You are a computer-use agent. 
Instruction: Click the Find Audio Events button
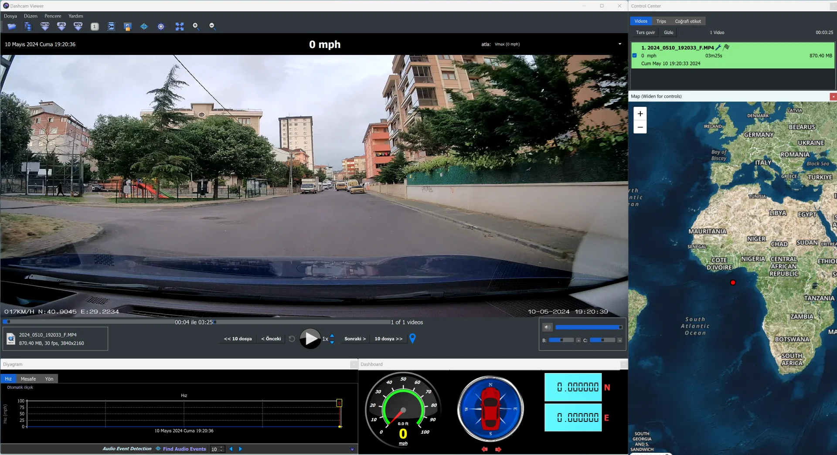coord(184,449)
